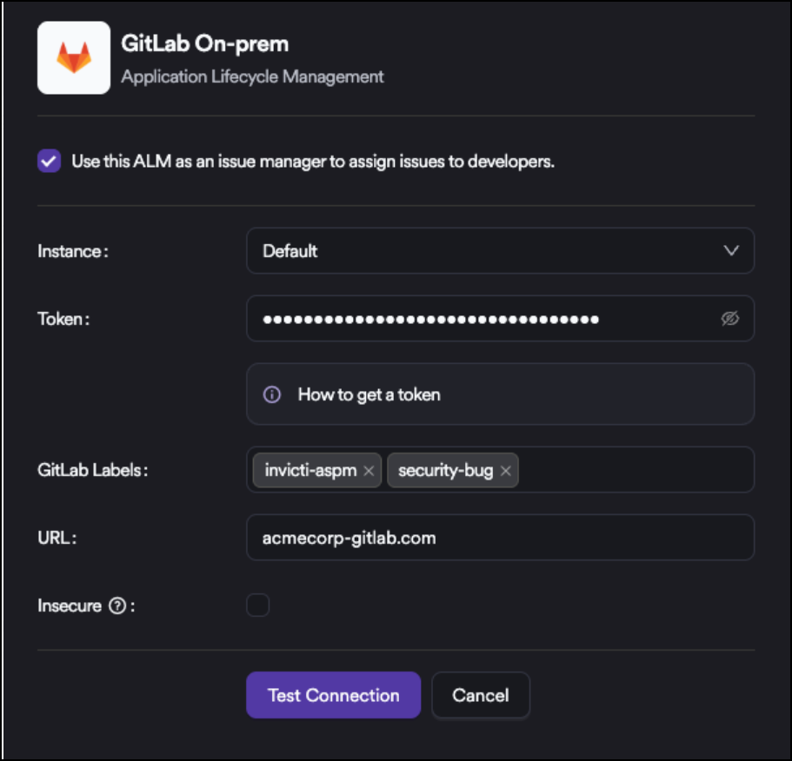This screenshot has height=761, width=792.
Task: Click the URL field containing acmecorp-gitlab.com
Action: pos(500,538)
